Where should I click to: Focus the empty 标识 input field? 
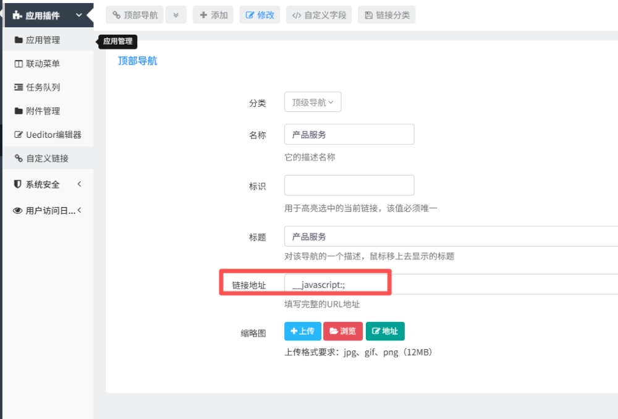(349, 185)
